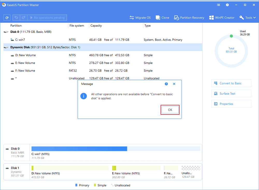Open disk Properties

[231, 104]
